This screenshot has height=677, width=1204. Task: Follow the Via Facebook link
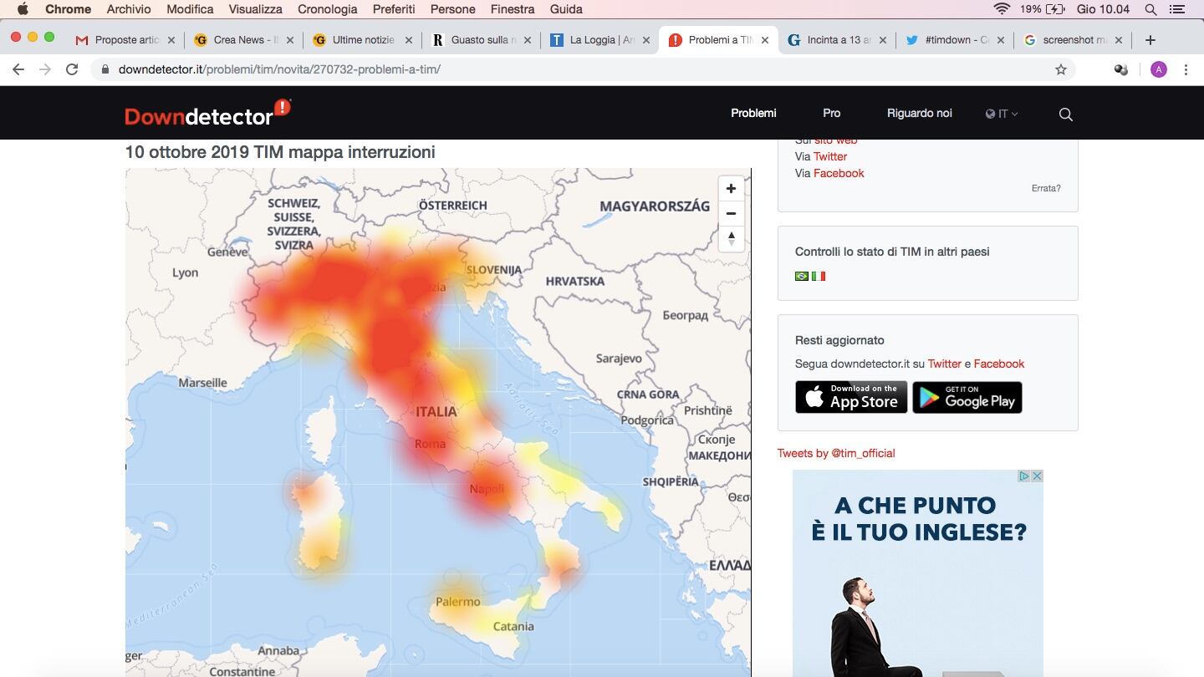[839, 173]
